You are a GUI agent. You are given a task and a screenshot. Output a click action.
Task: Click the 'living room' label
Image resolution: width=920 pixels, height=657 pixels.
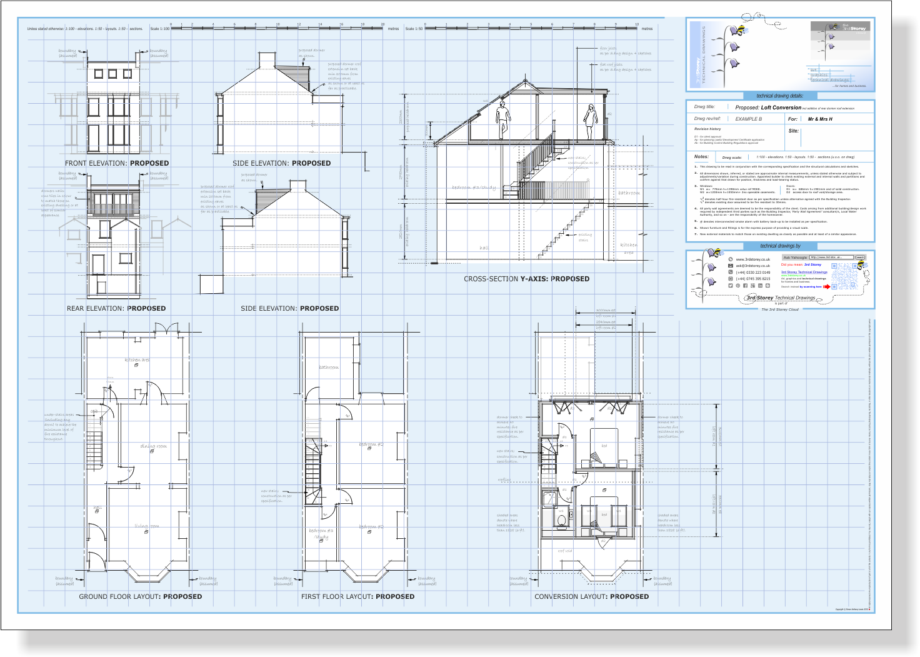click(147, 526)
